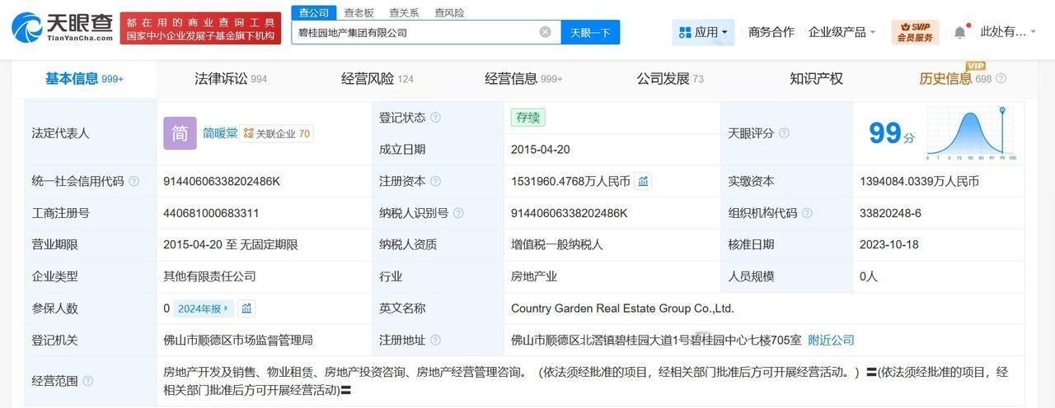Select the 查老板 search tab
This screenshot has width=1055, height=408.
(359, 12)
